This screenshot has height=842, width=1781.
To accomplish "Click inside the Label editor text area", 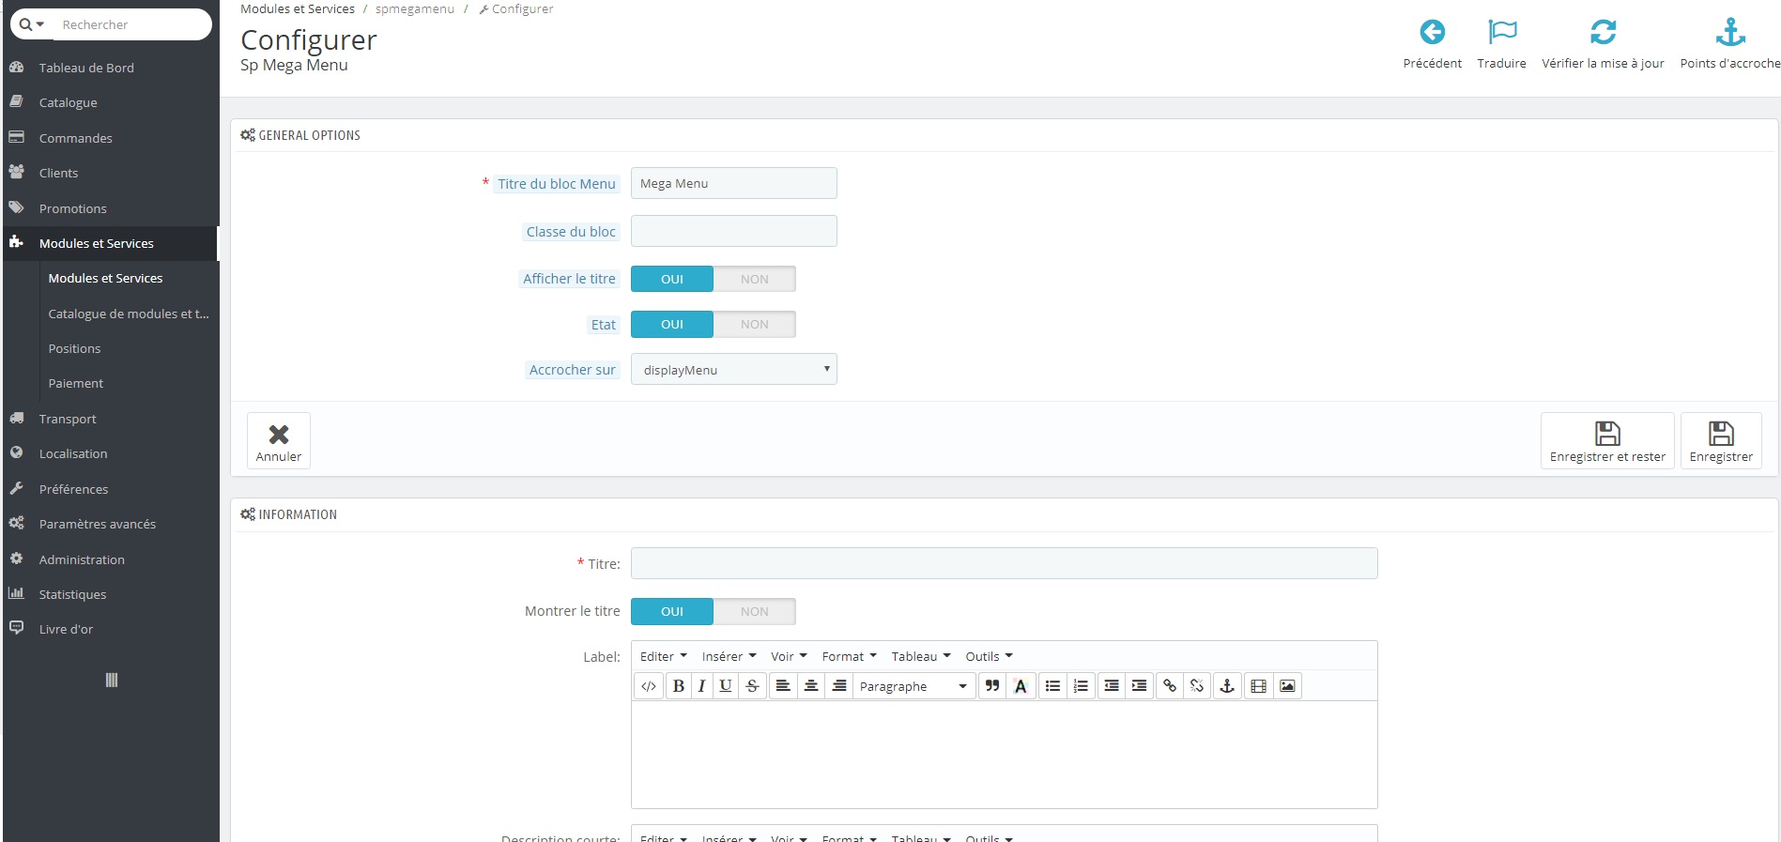I will (x=1004, y=754).
